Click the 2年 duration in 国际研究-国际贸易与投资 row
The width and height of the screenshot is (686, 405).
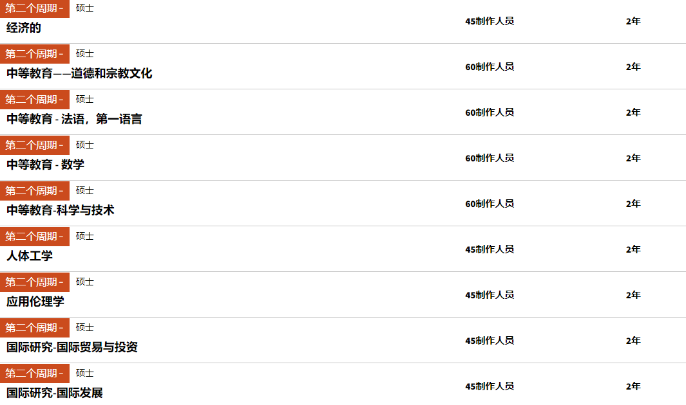[x=633, y=341]
